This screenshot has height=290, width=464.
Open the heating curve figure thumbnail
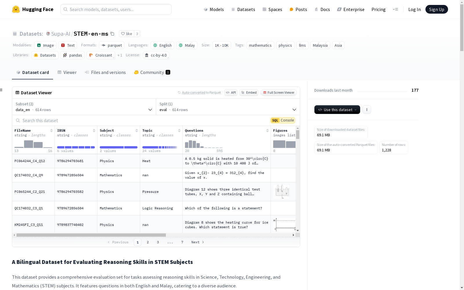point(284,225)
